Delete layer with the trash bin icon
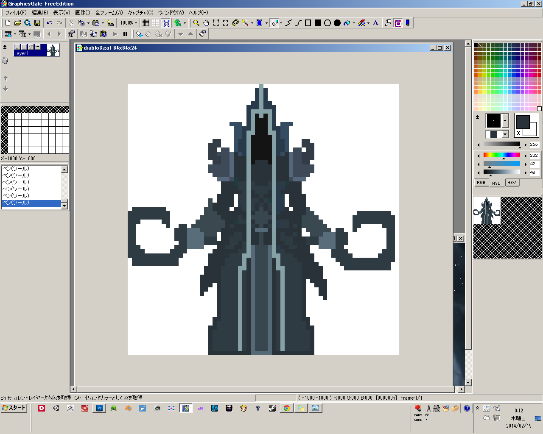This screenshot has height=434, width=543. 5,61
